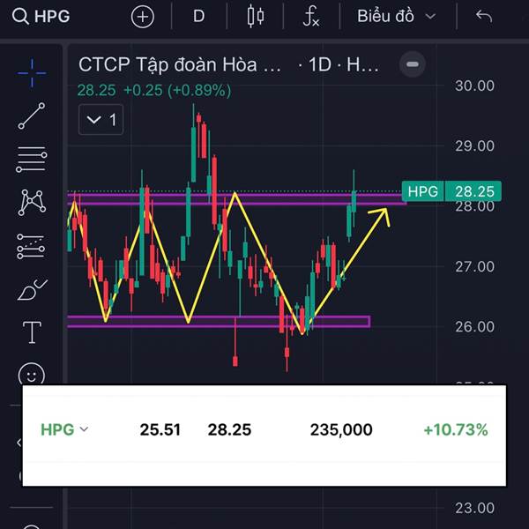Select the forecasting and measurement tool

point(31,247)
